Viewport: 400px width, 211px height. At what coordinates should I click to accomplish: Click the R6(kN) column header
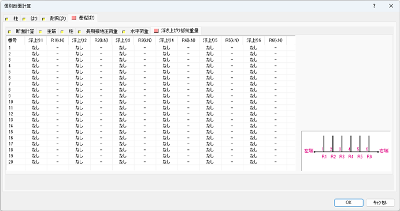click(276, 40)
